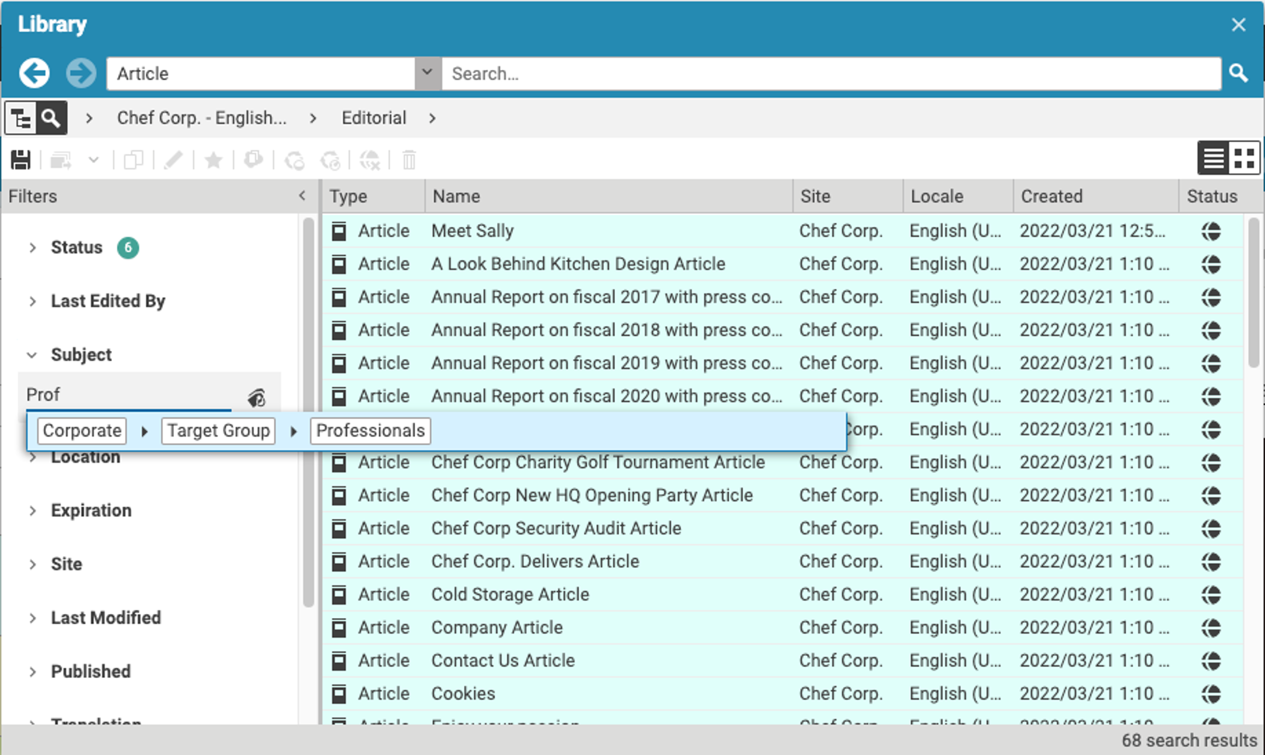Click the trash delete icon in toolbar
Screen dimensions: 1265x755
(x=409, y=160)
